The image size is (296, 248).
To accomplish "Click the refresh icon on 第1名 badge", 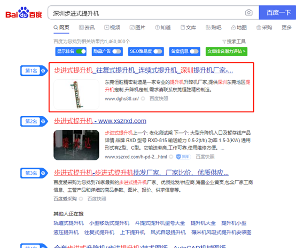I will point(43,71).
